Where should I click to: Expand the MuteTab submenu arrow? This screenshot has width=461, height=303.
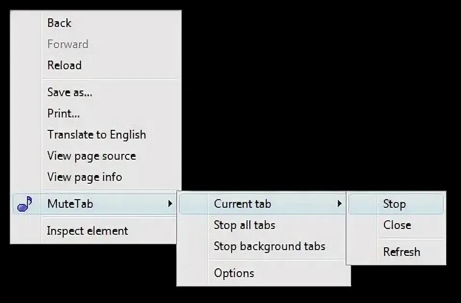coord(170,204)
